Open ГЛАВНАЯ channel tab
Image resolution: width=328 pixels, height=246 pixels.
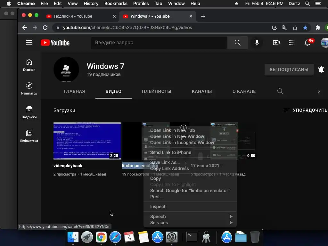[74, 91]
